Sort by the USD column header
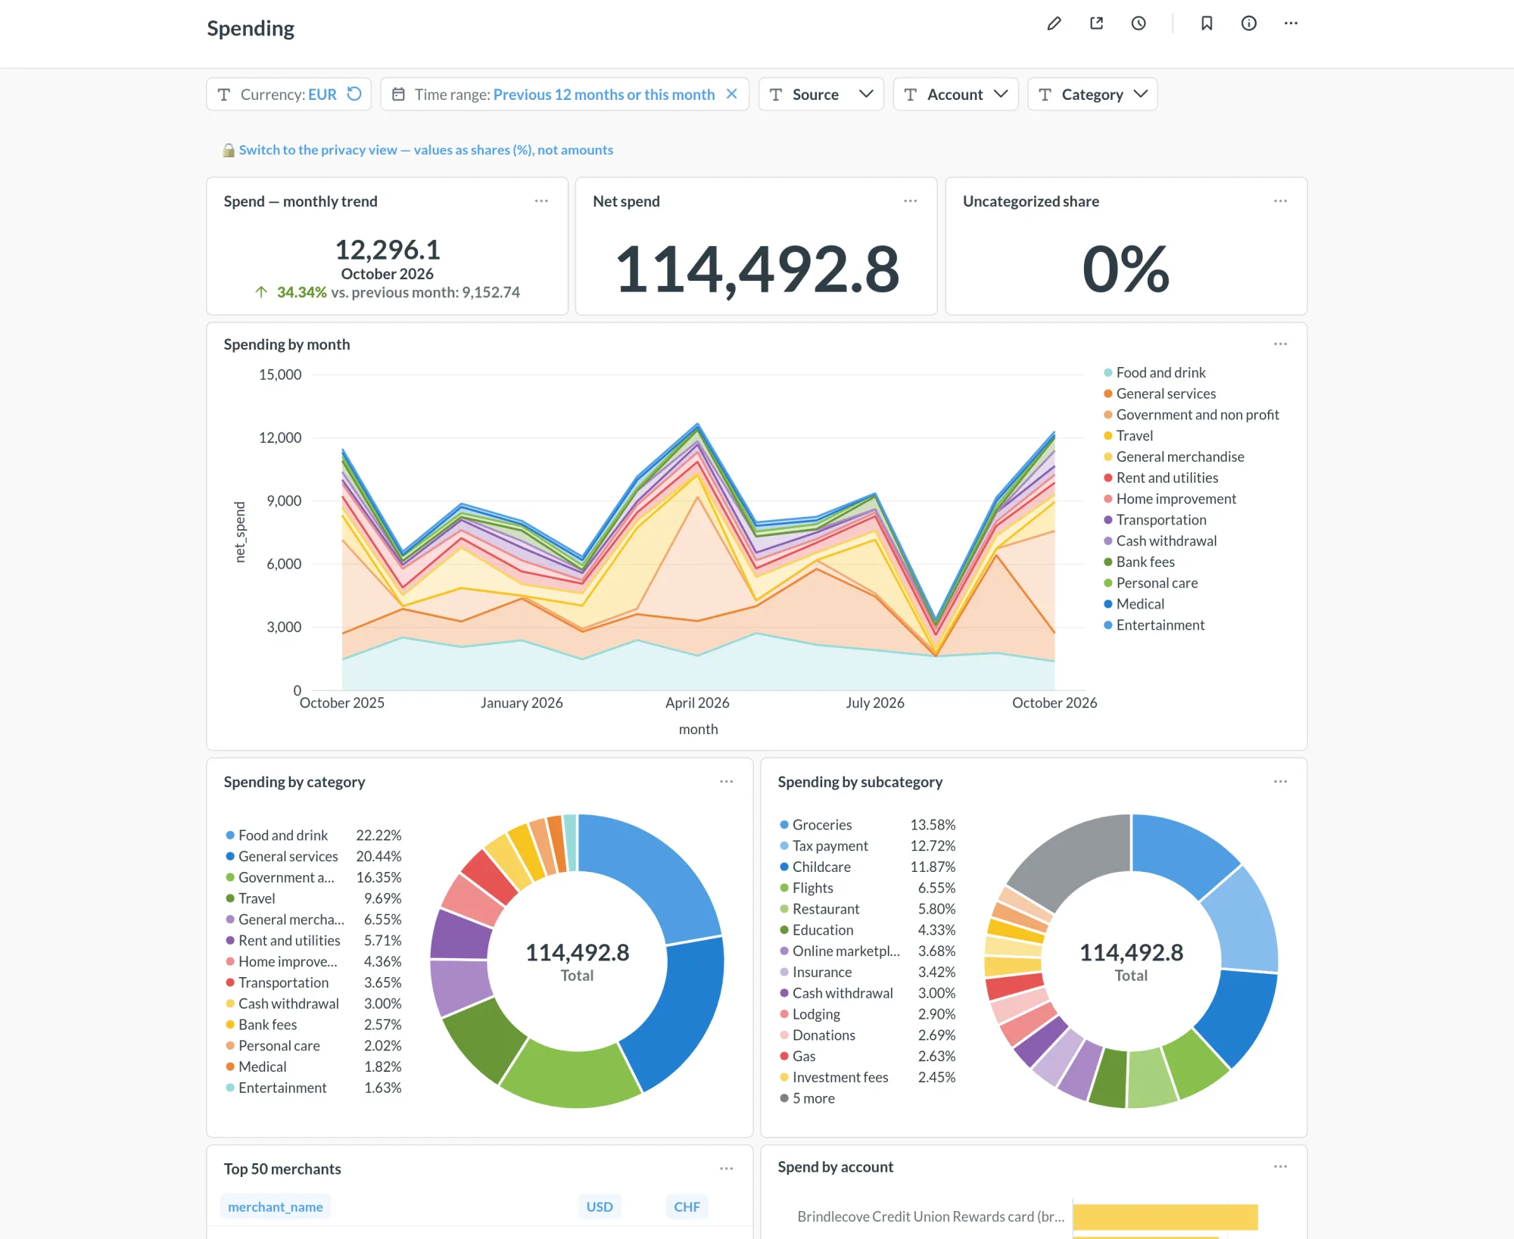Screen dimensions: 1514x1239 click(x=600, y=1207)
